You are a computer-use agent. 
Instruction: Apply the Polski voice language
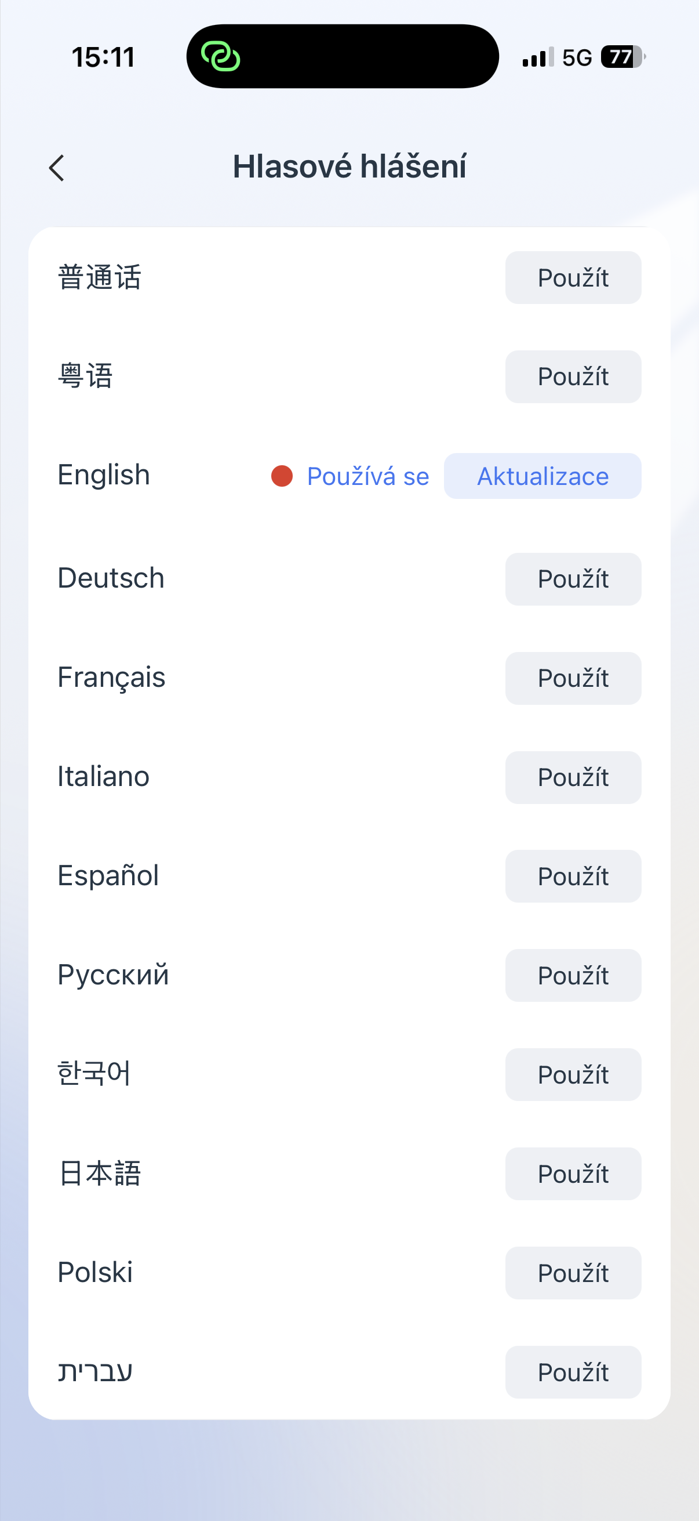tap(573, 1273)
